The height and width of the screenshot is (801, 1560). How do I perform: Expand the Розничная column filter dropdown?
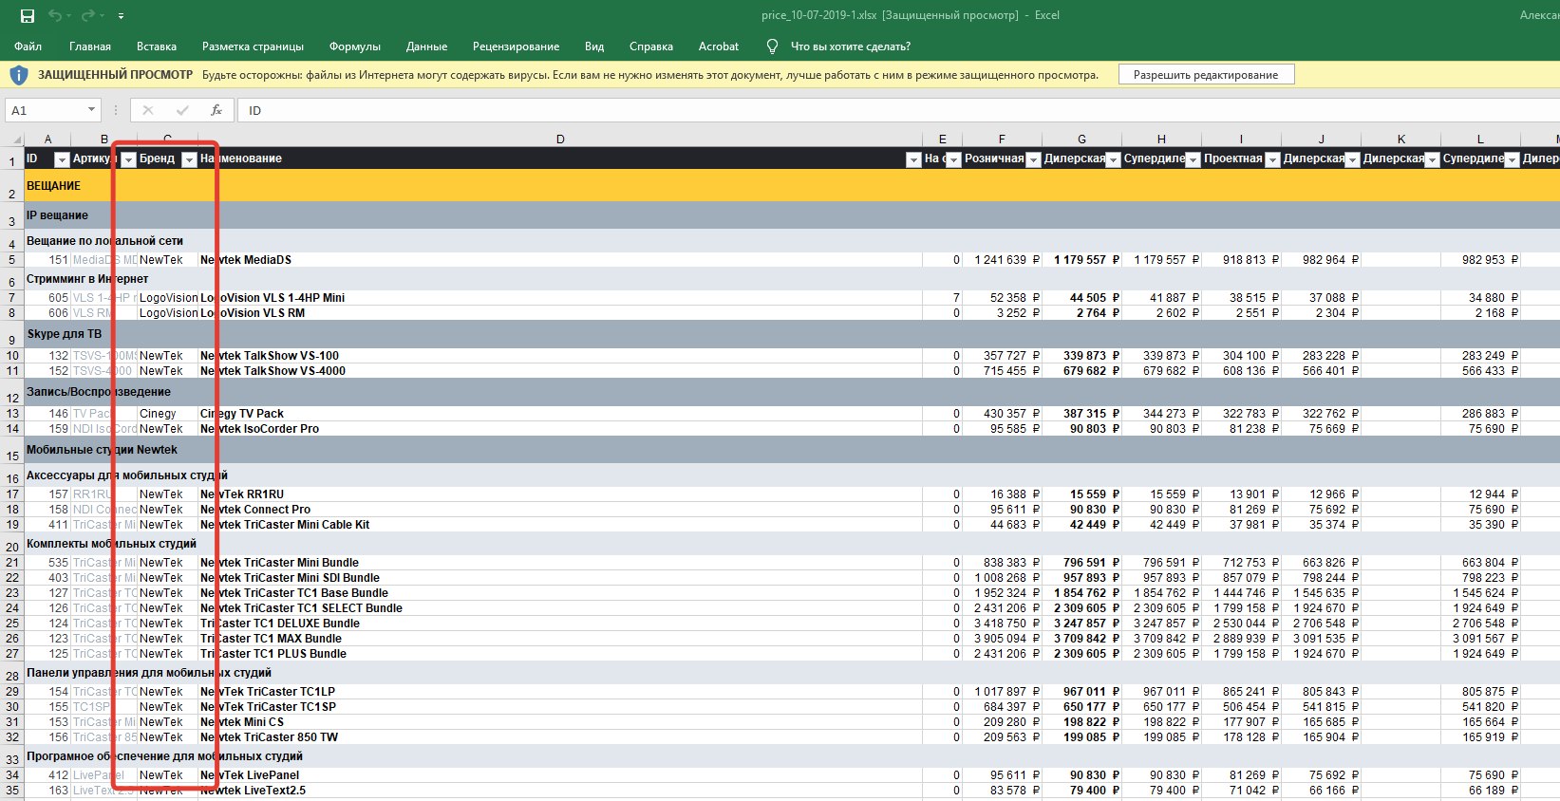tap(1034, 159)
